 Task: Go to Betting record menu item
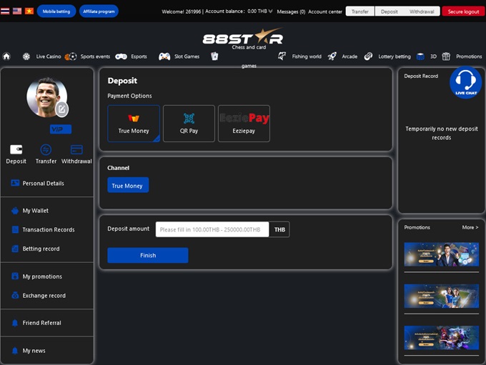tap(41, 249)
